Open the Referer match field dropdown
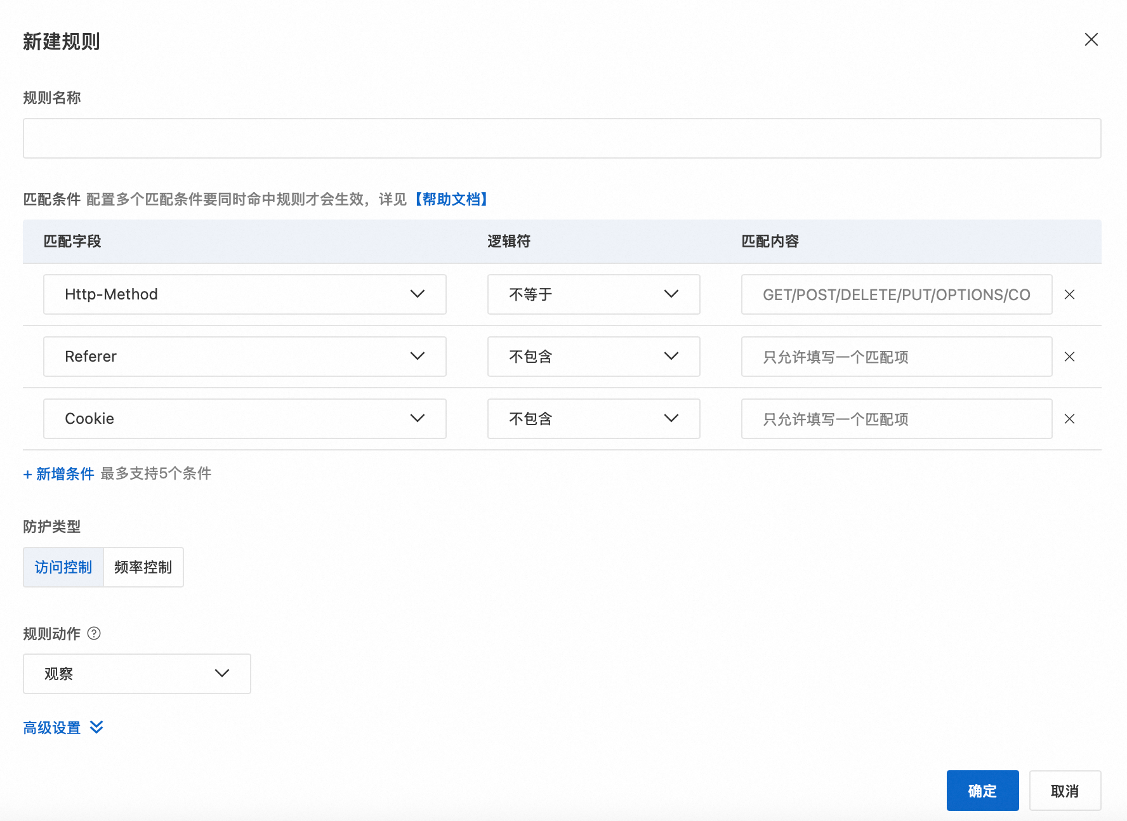The image size is (1127, 821). (244, 357)
